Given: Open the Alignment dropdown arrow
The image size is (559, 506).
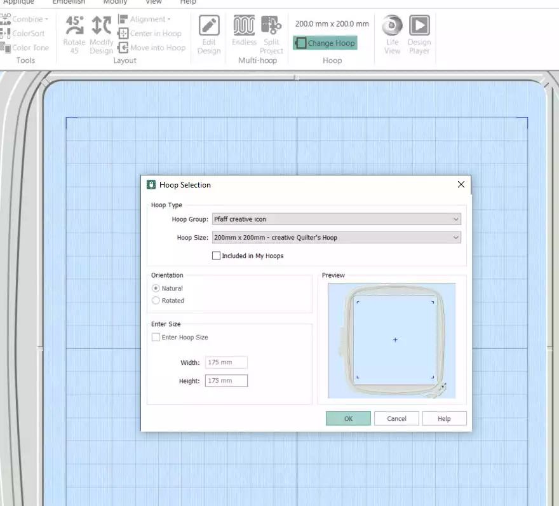Looking at the screenshot, I should pyautogui.click(x=169, y=19).
